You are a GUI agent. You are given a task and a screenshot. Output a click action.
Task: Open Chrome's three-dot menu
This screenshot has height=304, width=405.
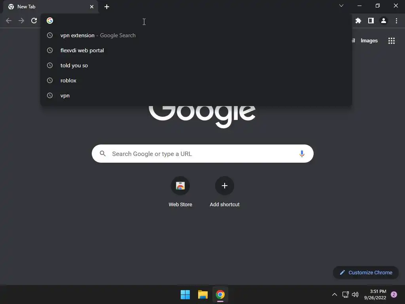(396, 21)
